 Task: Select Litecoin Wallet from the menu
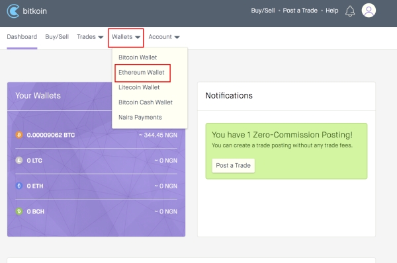click(139, 87)
